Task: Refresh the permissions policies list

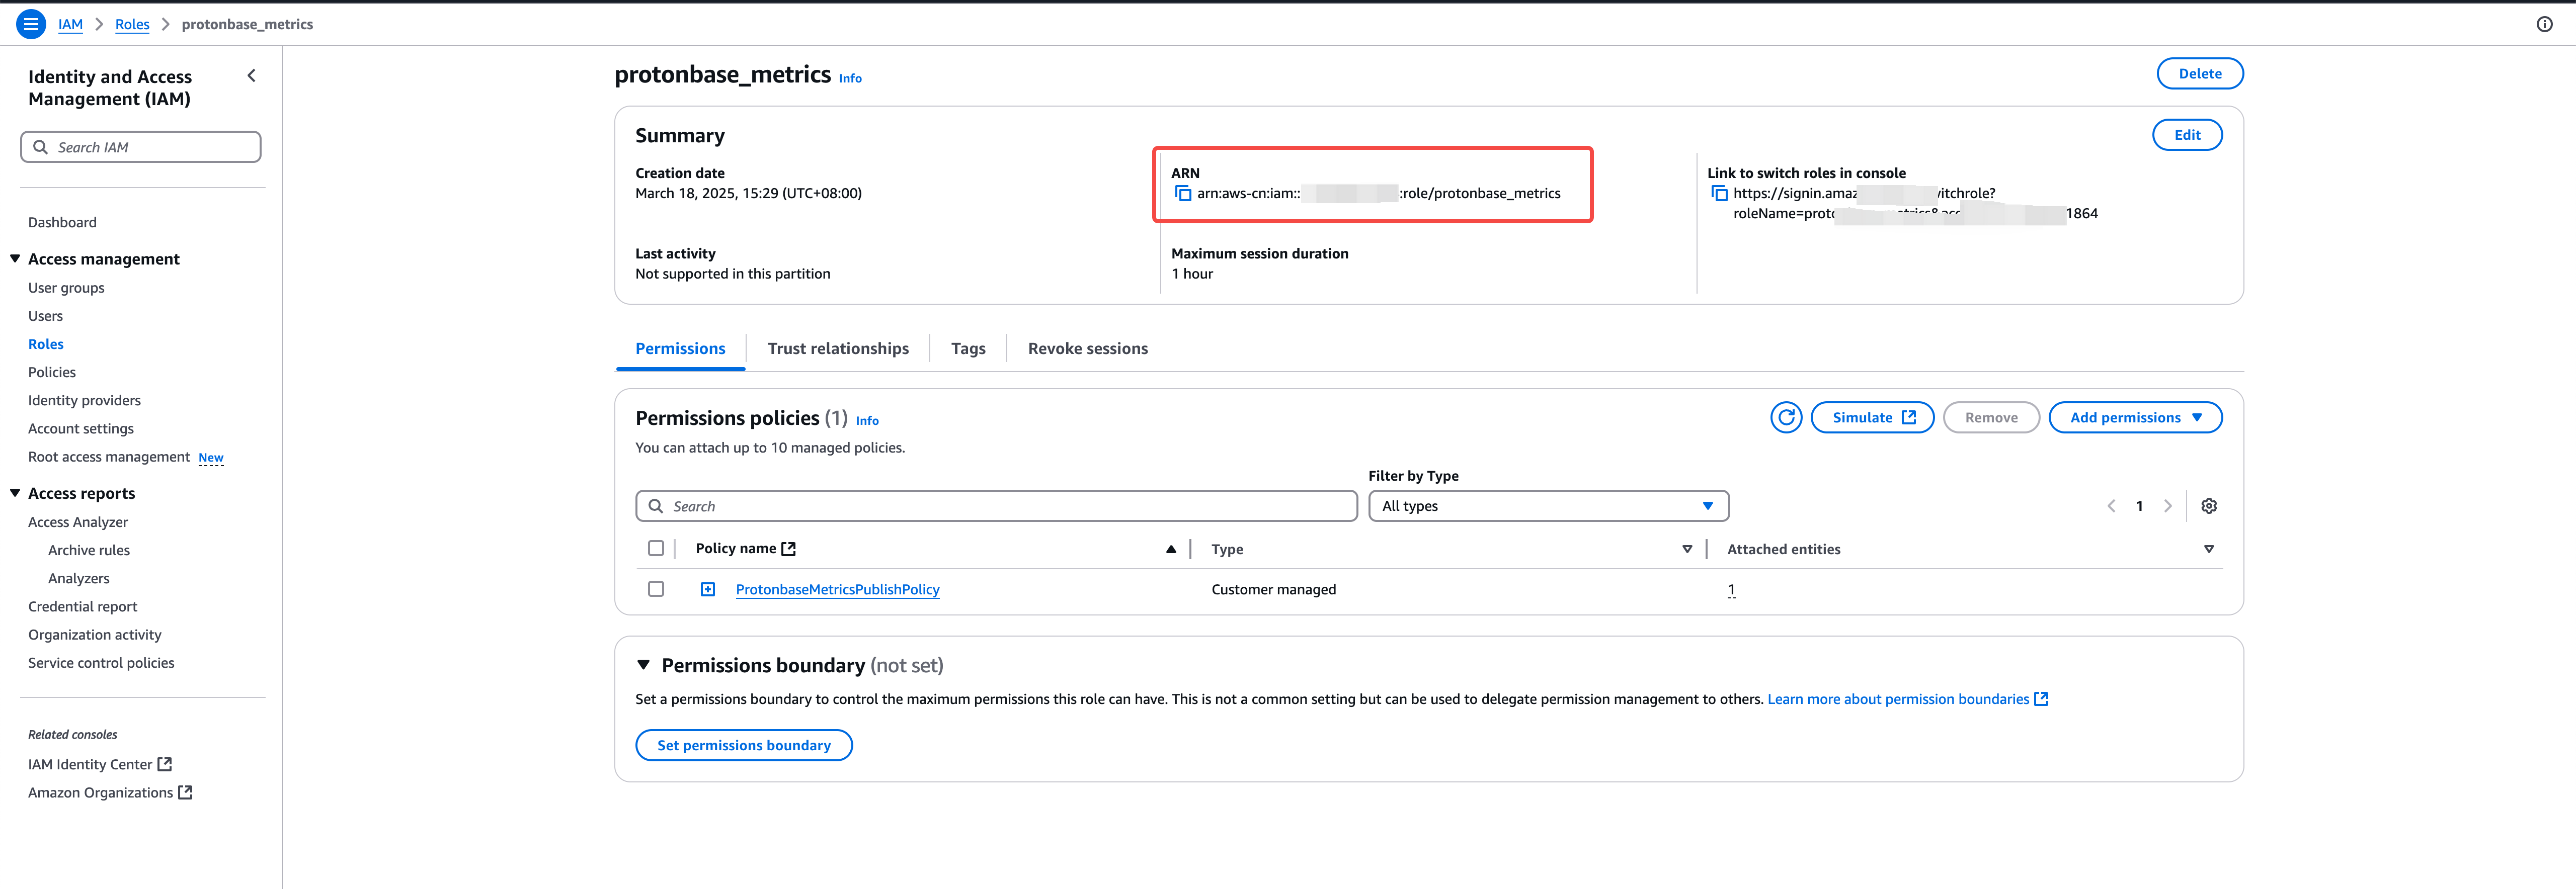Action: [x=1786, y=417]
